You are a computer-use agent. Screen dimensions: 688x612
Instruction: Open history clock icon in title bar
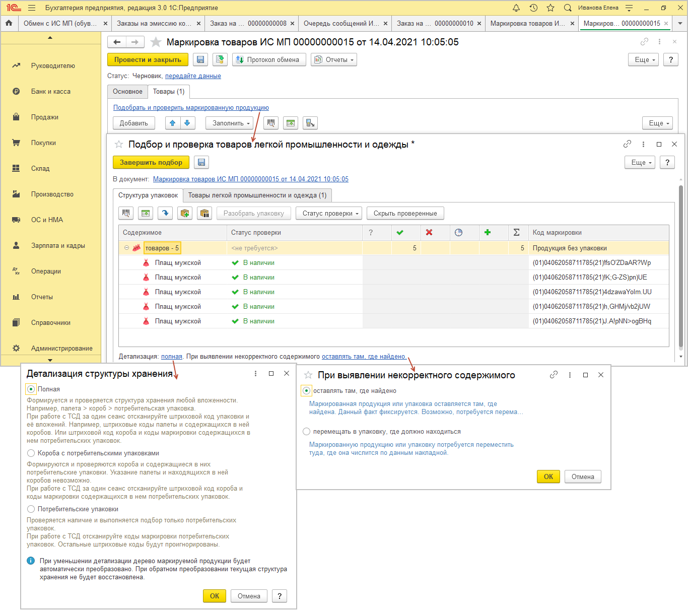point(533,8)
